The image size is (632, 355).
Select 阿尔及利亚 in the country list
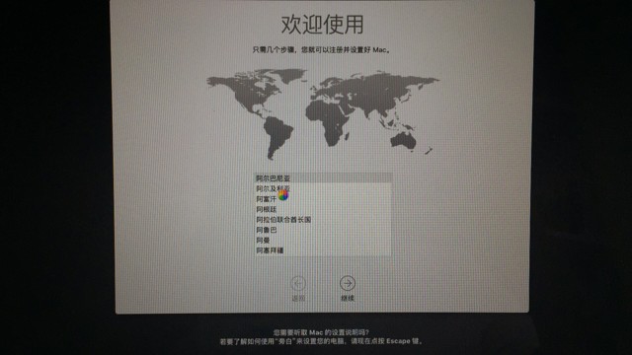tap(323, 188)
